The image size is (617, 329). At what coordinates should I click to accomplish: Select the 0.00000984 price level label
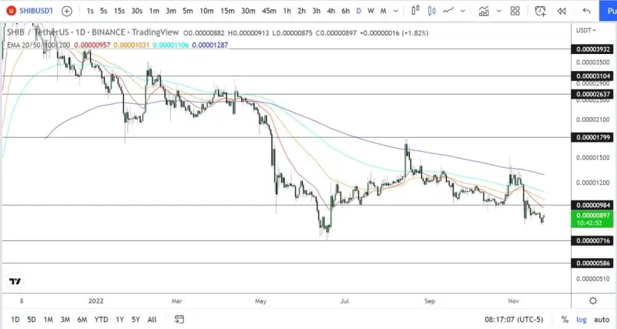(x=592, y=205)
